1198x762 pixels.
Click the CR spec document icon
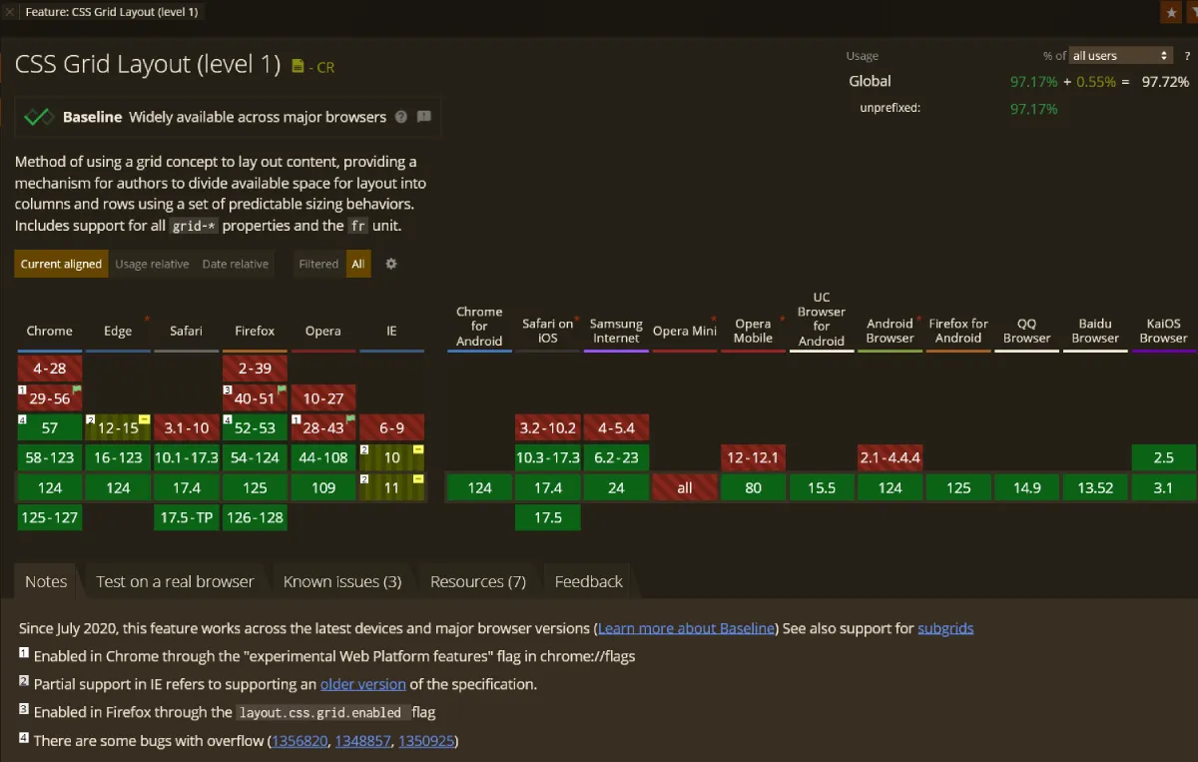[298, 66]
